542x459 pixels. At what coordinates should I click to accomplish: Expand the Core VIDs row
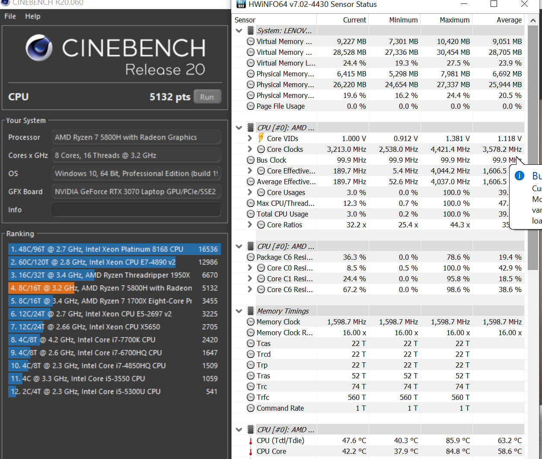coord(250,138)
